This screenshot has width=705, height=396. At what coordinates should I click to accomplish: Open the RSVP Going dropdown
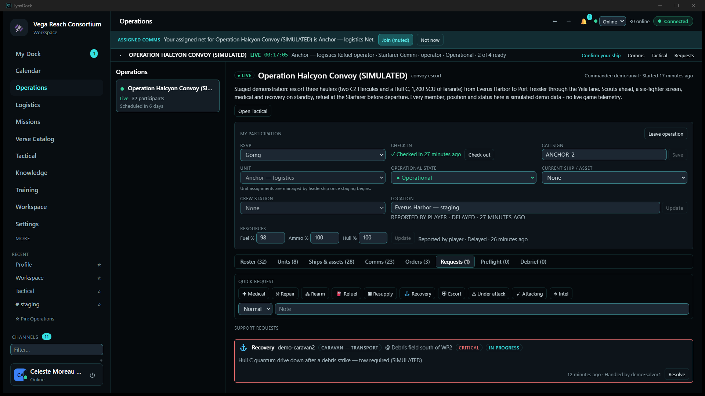pos(313,155)
